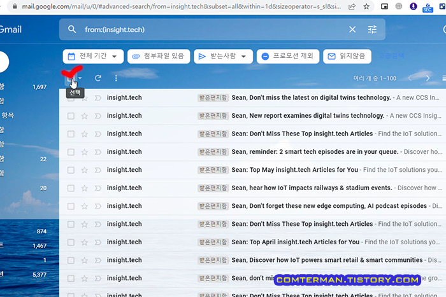Check the 'edge computing, AI podcast episodes' email
This screenshot has height=297, width=446.
click(x=71, y=206)
